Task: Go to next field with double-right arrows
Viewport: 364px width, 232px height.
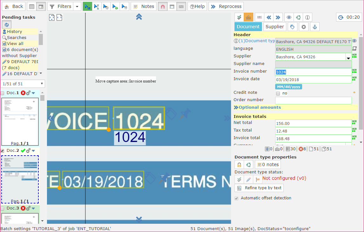Action: click(278, 17)
